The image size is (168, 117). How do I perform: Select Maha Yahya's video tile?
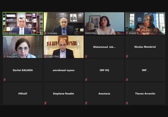[104, 24]
